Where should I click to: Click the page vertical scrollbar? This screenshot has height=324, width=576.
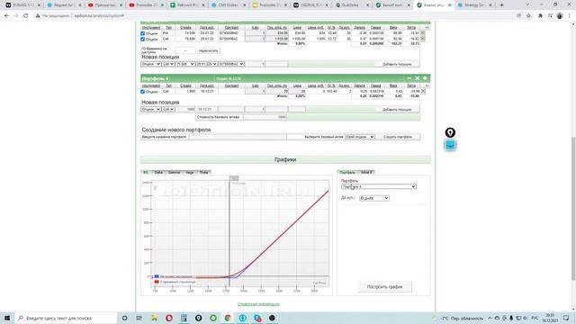pos(573,208)
